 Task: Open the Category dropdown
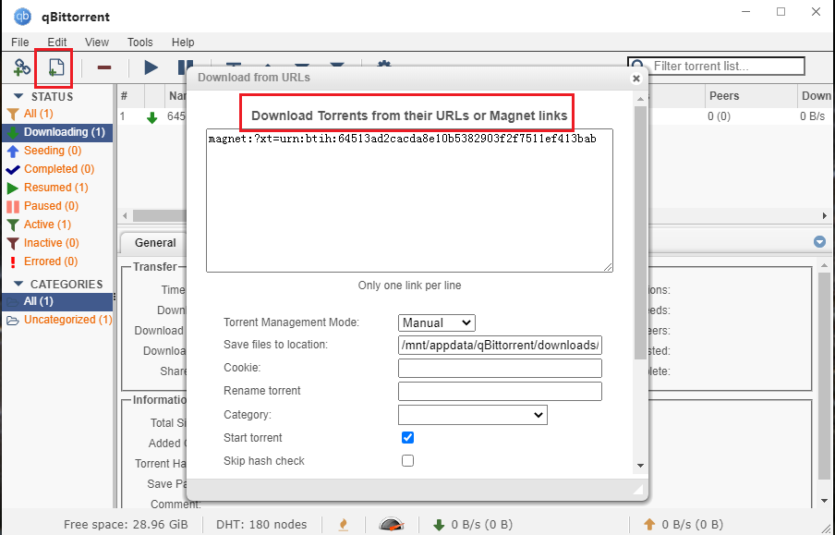coord(472,415)
